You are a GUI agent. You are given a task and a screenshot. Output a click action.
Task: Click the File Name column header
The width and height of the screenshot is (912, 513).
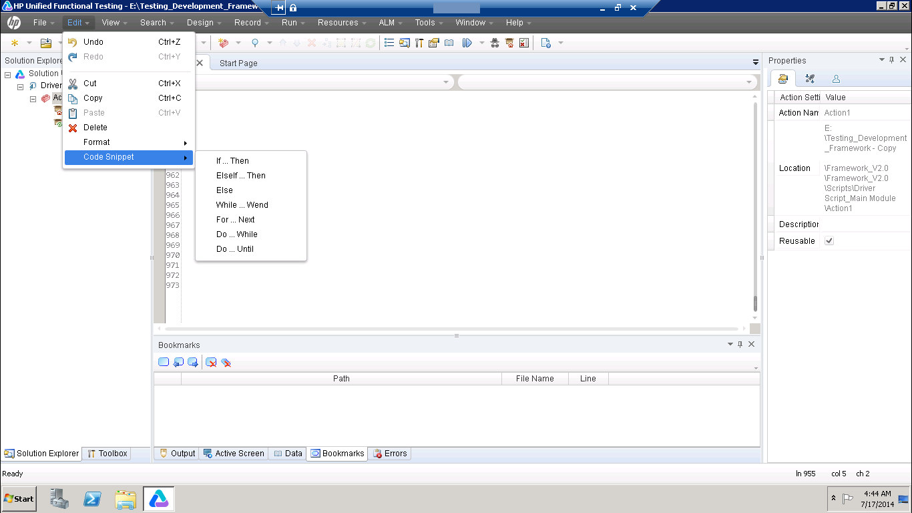coord(535,379)
